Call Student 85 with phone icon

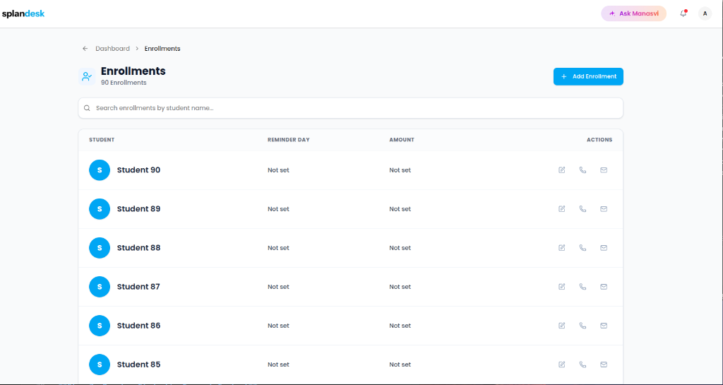(x=582, y=365)
